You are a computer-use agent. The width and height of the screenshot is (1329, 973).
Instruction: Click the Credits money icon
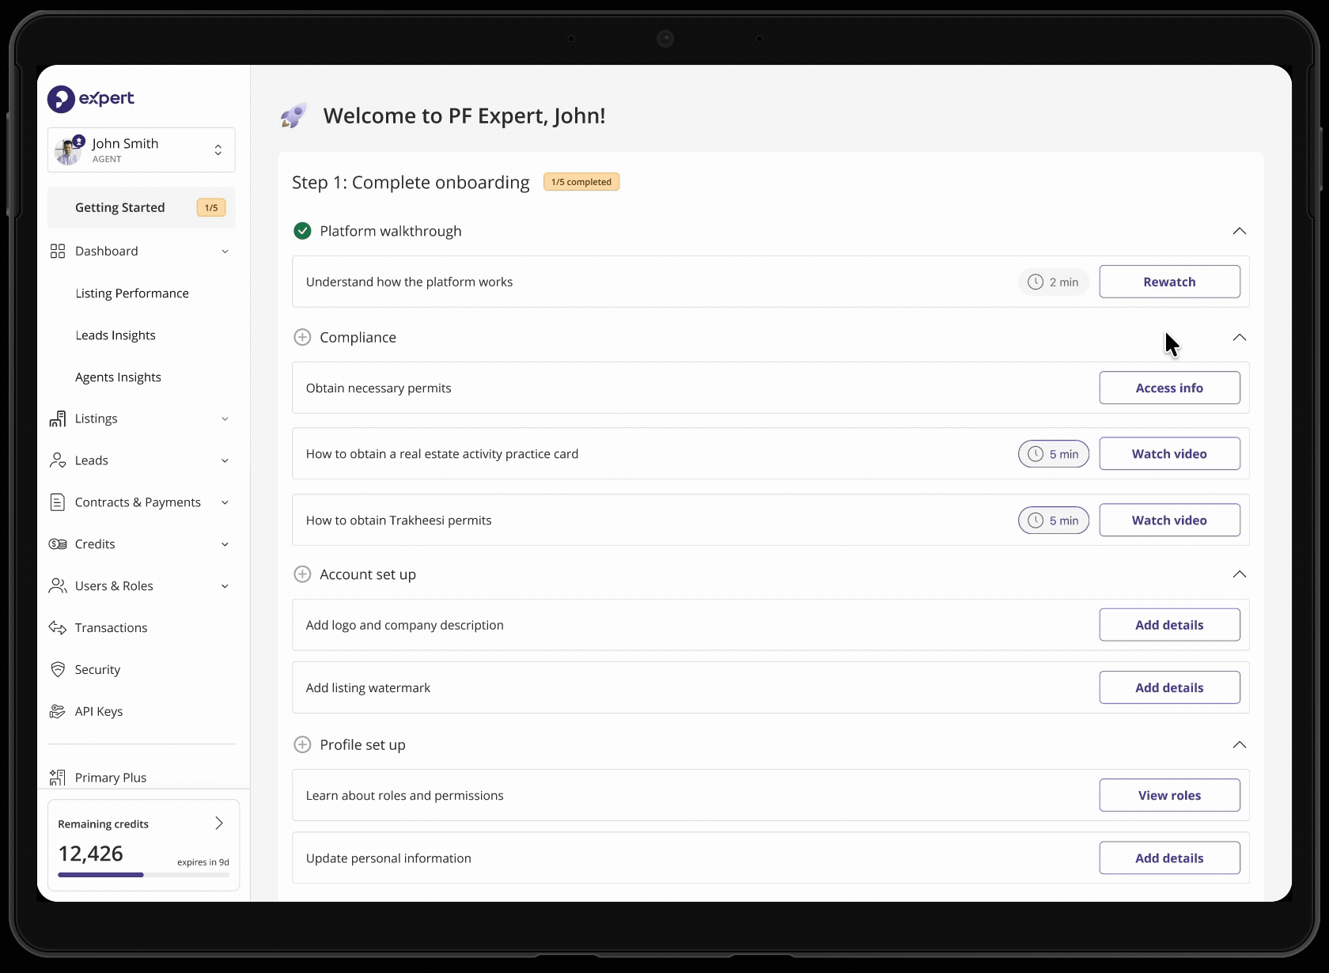click(58, 544)
